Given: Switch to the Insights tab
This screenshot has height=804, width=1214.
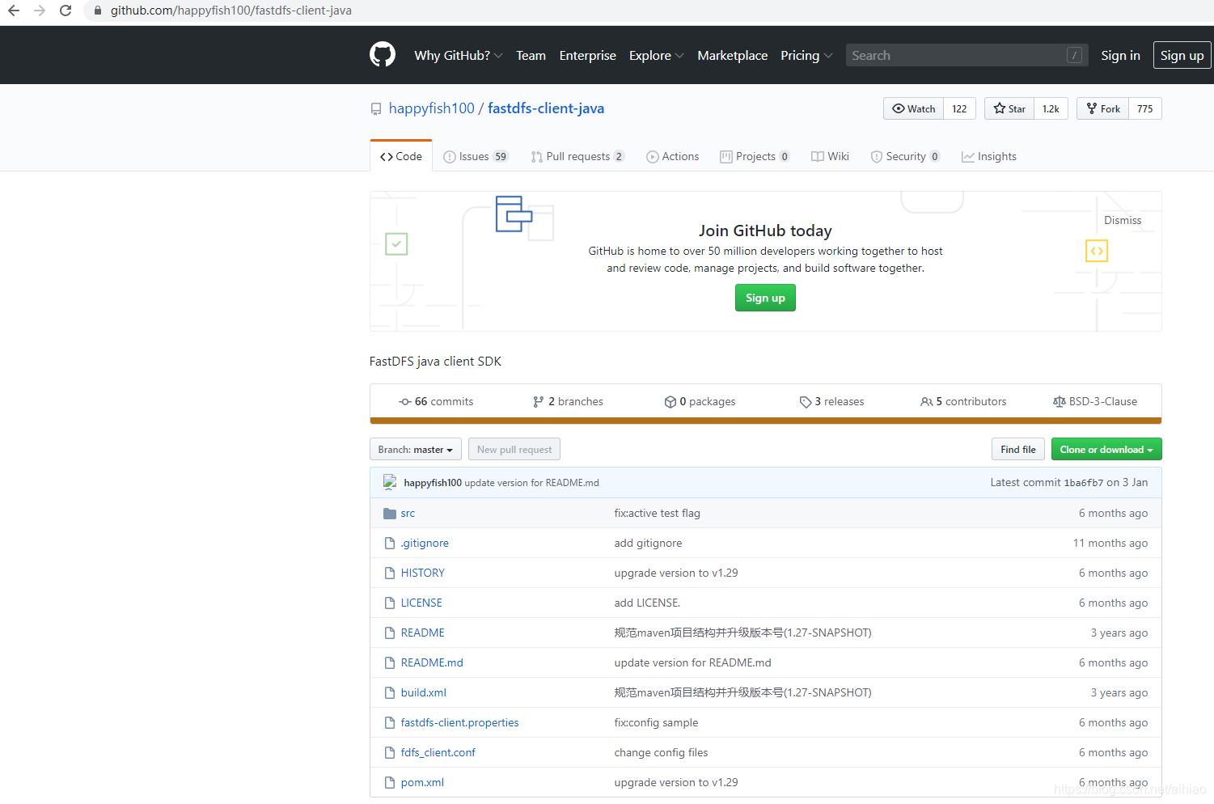Looking at the screenshot, I should click(989, 157).
